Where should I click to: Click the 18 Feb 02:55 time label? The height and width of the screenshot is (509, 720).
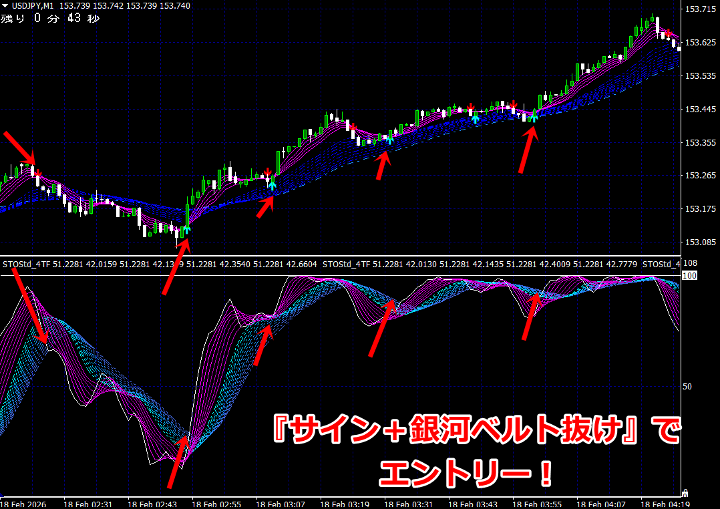click(216, 504)
